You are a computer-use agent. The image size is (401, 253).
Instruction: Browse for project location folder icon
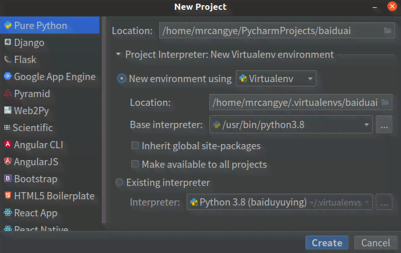click(x=388, y=30)
